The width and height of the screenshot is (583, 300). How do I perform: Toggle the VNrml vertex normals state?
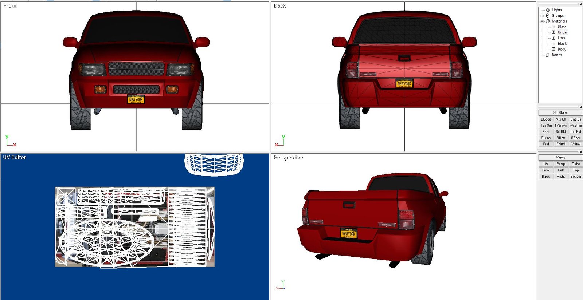point(576,144)
